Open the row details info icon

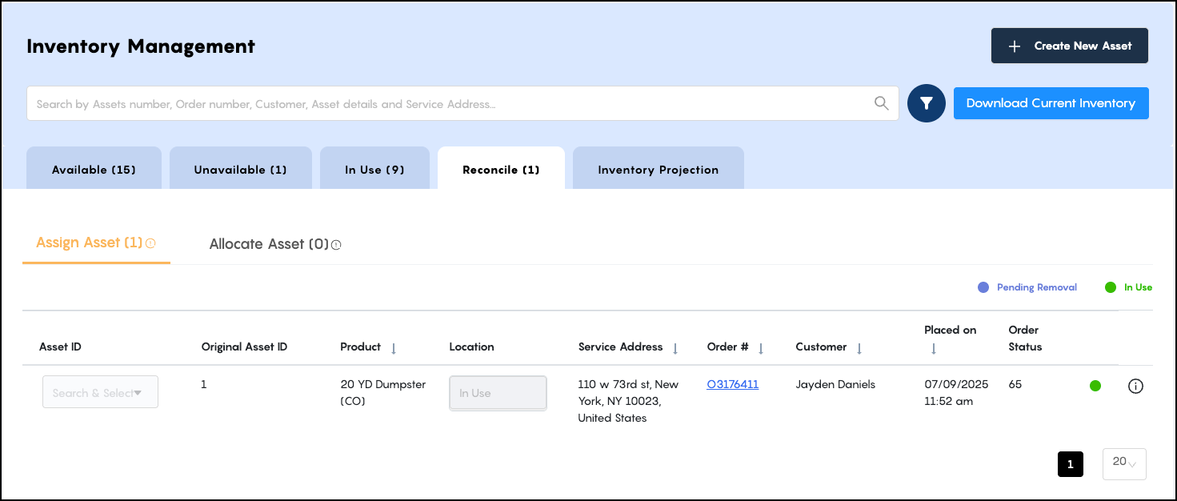[1135, 386]
